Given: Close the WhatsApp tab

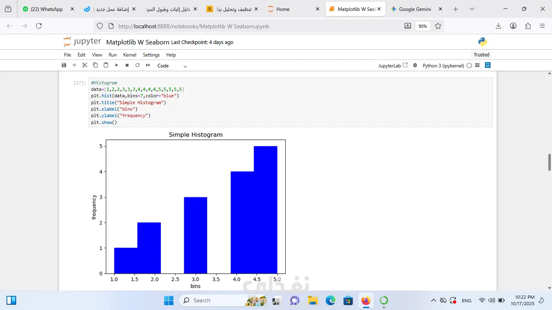Looking at the screenshot, I should click(72, 9).
